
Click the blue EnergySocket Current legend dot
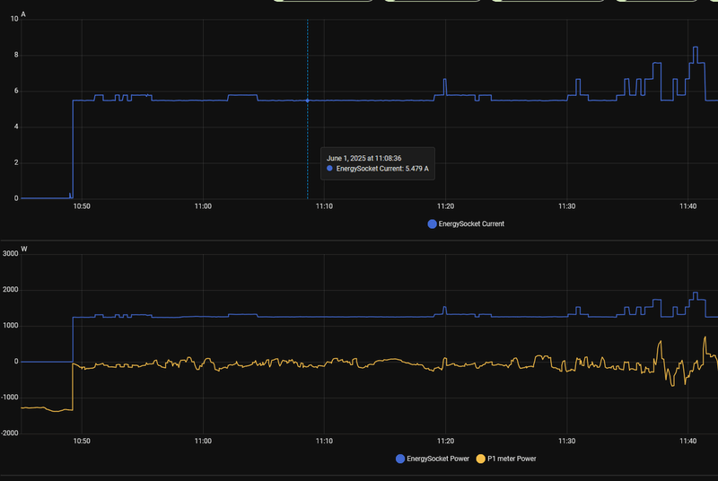[432, 223]
